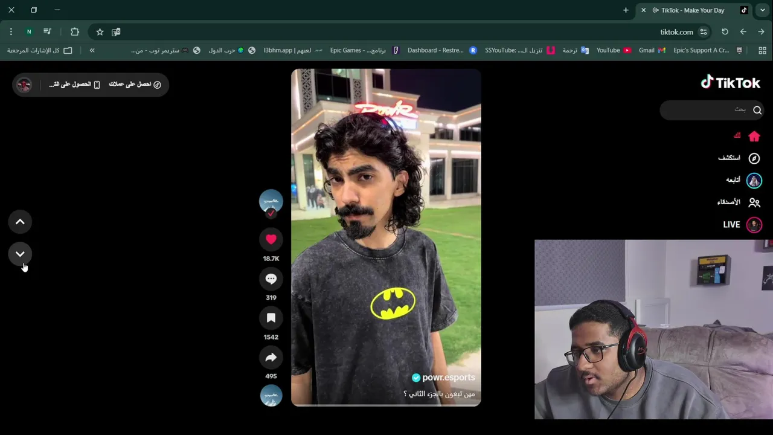Screen dimensions: 773x435
Task: Go to previous video with up chevron
Action: [x=20, y=222]
